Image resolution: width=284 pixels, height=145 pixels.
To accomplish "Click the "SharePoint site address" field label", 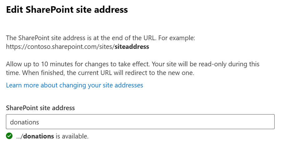I will [40, 108].
